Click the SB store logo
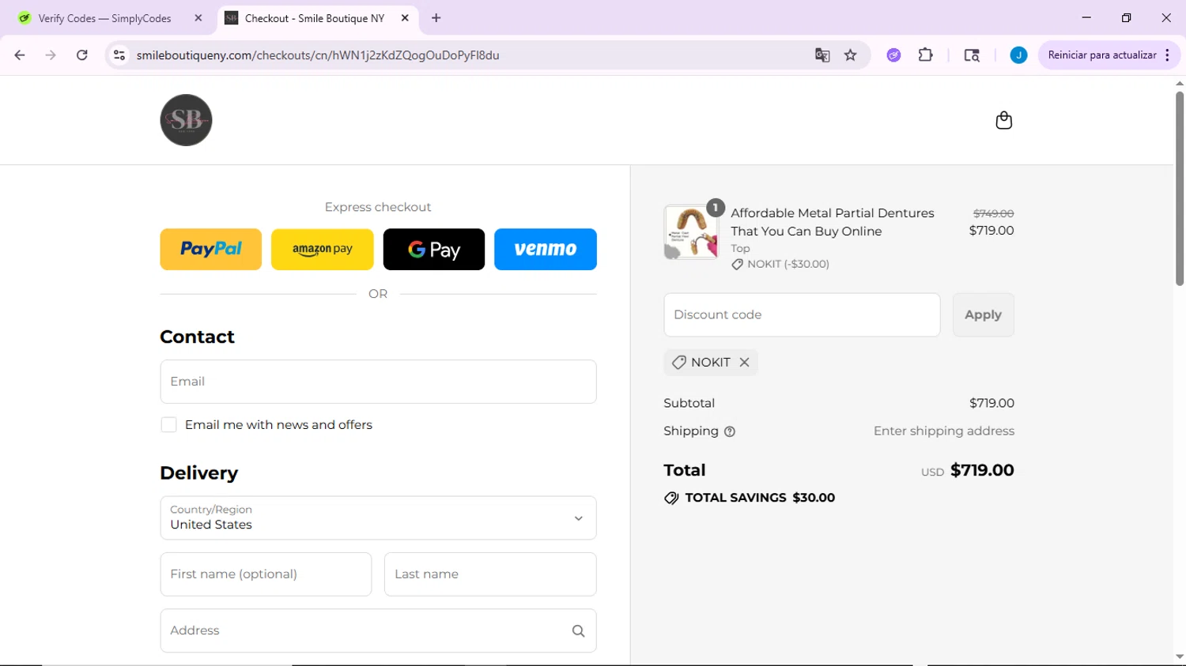 pyautogui.click(x=186, y=120)
